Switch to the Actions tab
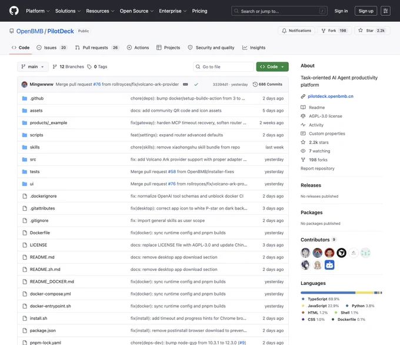 coord(138,48)
